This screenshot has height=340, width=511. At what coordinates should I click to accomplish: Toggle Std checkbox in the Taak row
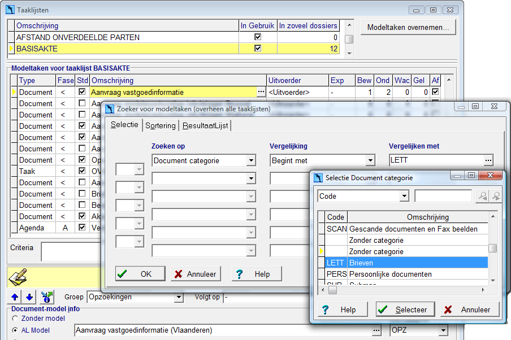82,171
